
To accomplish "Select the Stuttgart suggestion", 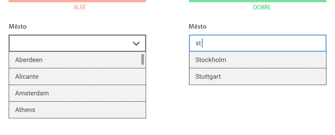I will 258,77.
